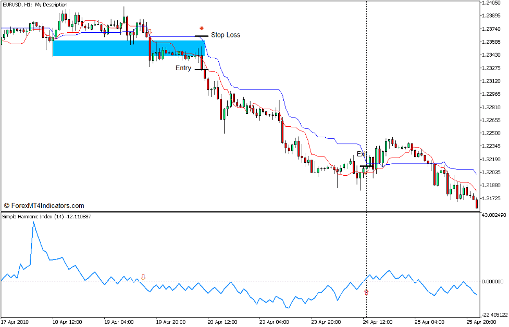Select the red Stop Loss arrow icon

click(x=202, y=28)
